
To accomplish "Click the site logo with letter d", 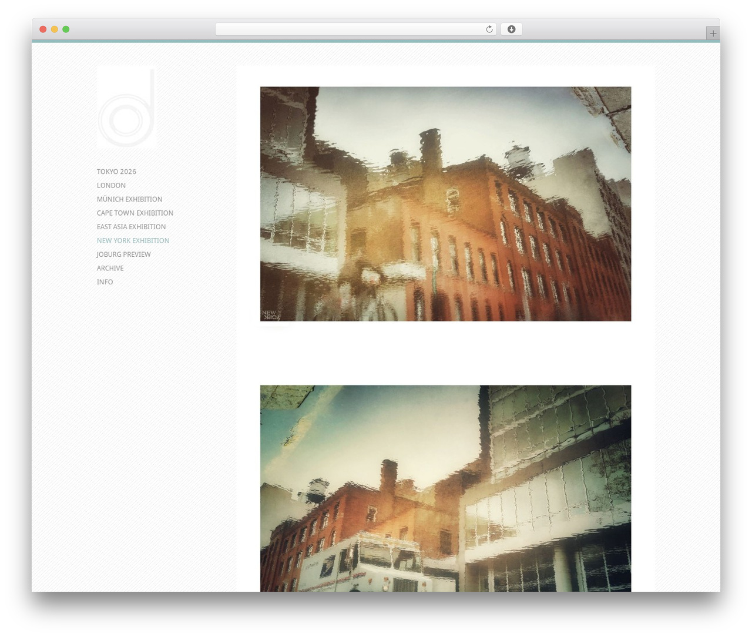I will pyautogui.click(x=126, y=108).
